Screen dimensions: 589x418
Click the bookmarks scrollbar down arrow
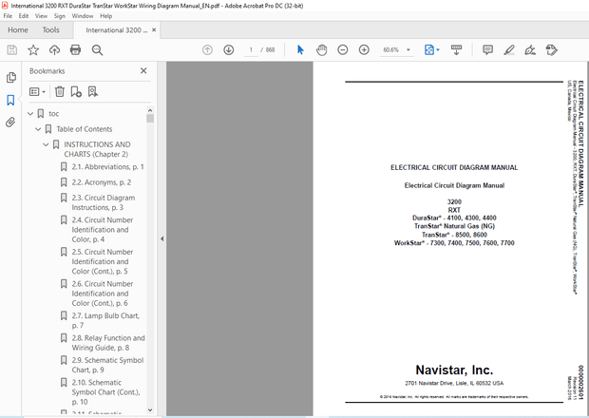pyautogui.click(x=150, y=410)
